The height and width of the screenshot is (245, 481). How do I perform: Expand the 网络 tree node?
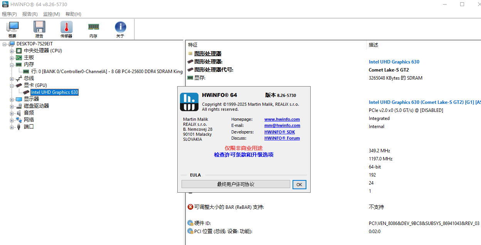tap(12, 120)
